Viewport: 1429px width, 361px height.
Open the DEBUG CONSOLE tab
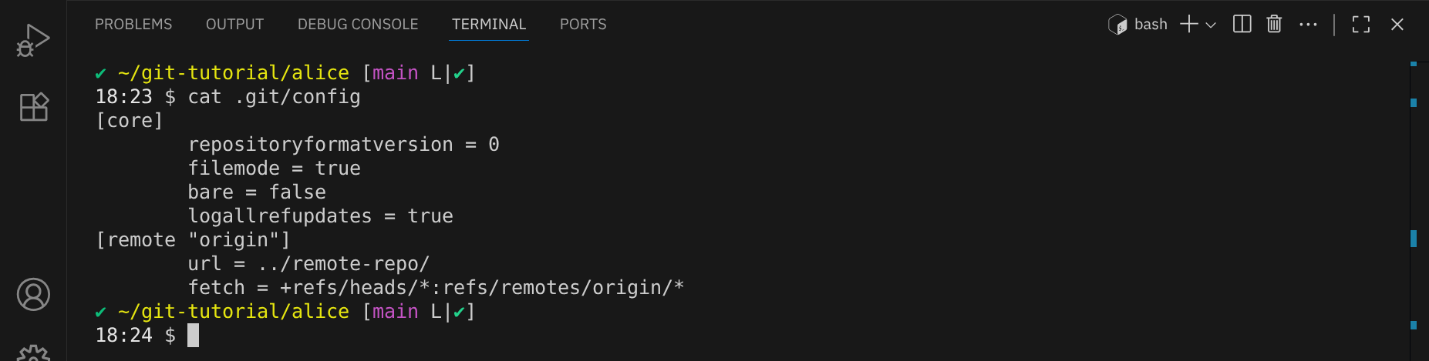(x=358, y=25)
